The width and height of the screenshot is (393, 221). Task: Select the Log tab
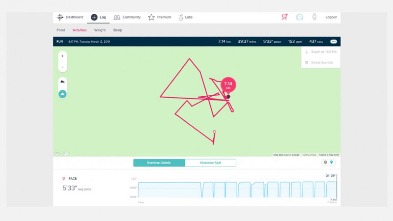point(98,17)
